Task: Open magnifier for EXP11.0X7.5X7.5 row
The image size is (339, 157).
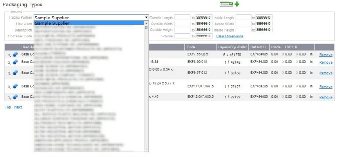Action: [x=9, y=87]
